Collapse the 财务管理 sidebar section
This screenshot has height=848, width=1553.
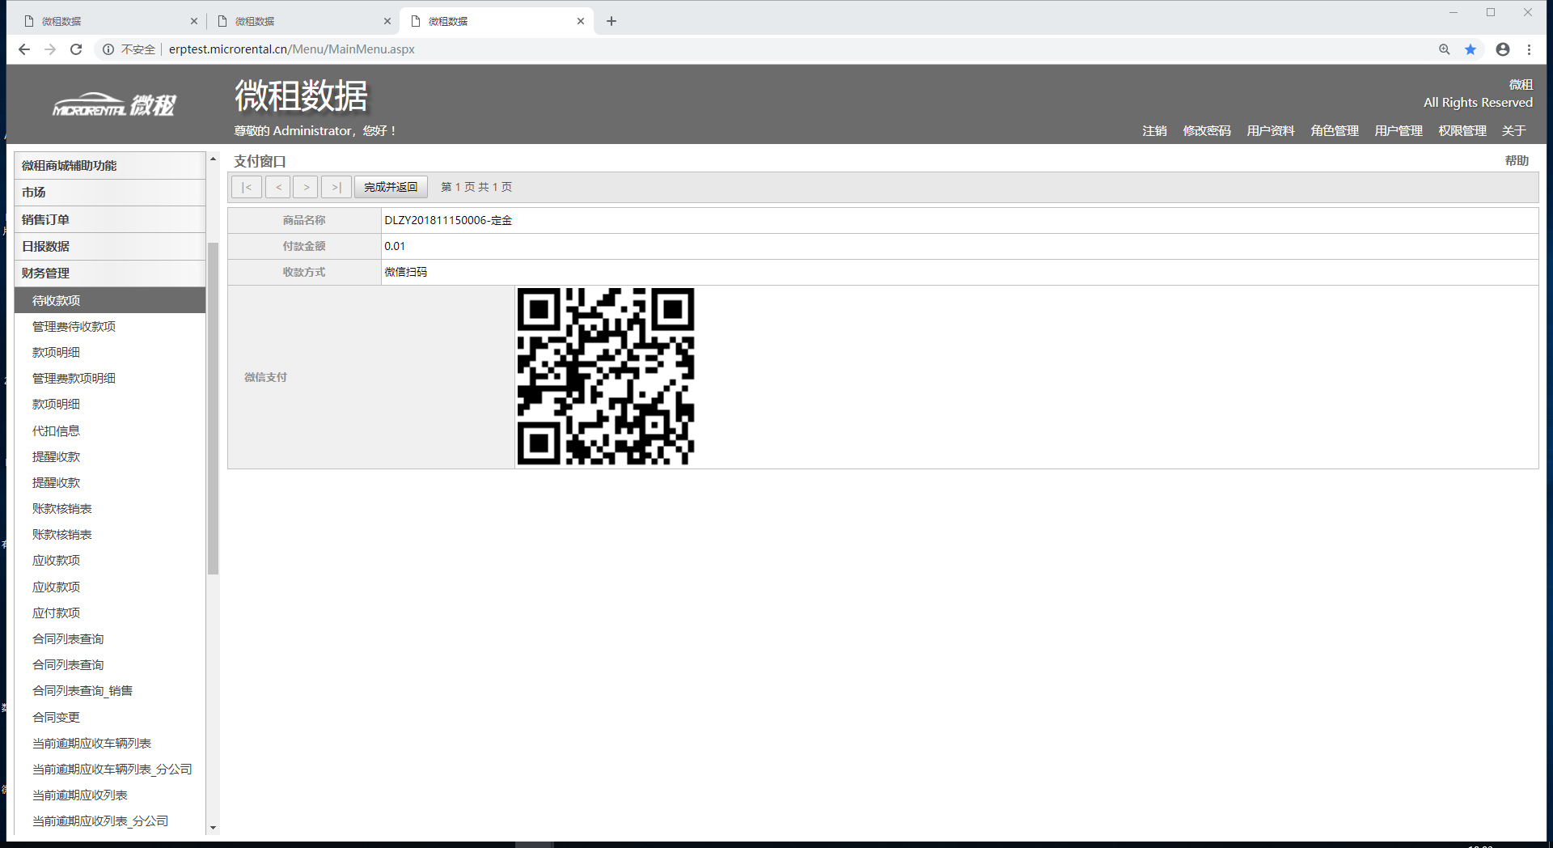point(110,273)
